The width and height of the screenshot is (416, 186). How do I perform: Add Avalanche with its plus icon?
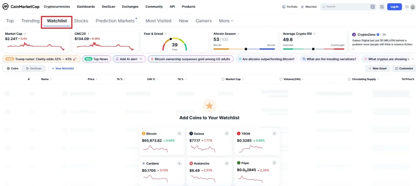point(227,163)
